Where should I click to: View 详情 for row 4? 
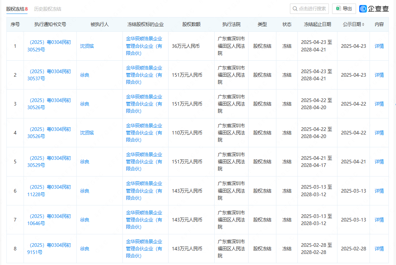(x=379, y=133)
